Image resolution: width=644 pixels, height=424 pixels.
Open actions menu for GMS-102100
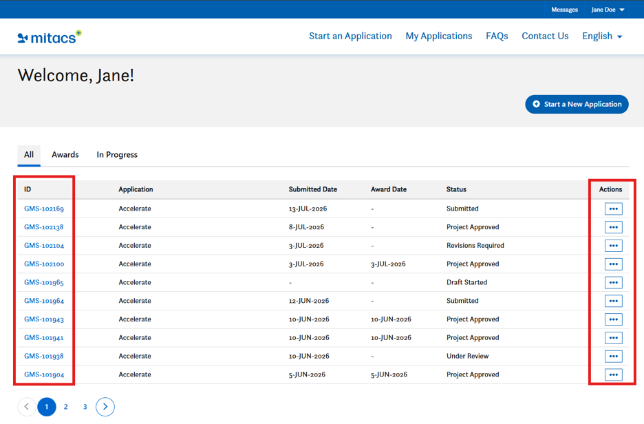pyautogui.click(x=613, y=264)
